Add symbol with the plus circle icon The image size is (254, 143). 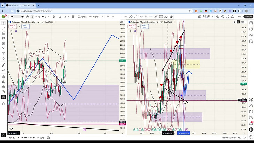[x=27, y=17]
